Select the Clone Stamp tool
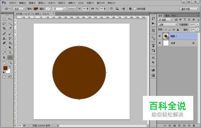The height and width of the screenshot is (128, 201). tap(4, 38)
